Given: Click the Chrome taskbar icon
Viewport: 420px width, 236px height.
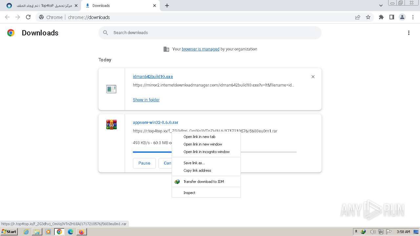Looking at the screenshot, I should coord(59,232).
